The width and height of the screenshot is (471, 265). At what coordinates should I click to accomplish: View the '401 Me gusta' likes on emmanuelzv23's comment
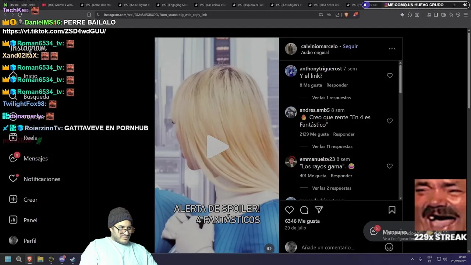click(x=313, y=176)
